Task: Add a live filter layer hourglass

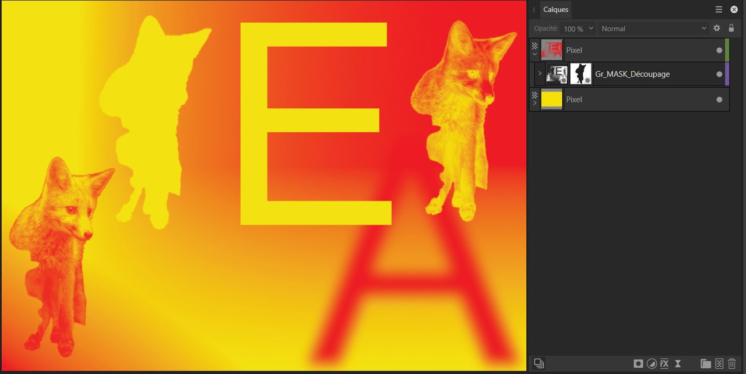Action: [678, 364]
